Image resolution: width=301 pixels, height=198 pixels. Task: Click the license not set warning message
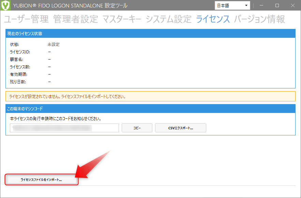[x=151, y=96]
